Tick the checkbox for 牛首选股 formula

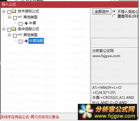(x=21, y=41)
